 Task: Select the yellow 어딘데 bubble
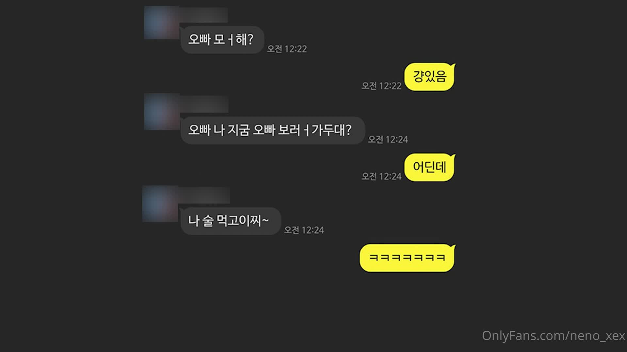(x=430, y=167)
